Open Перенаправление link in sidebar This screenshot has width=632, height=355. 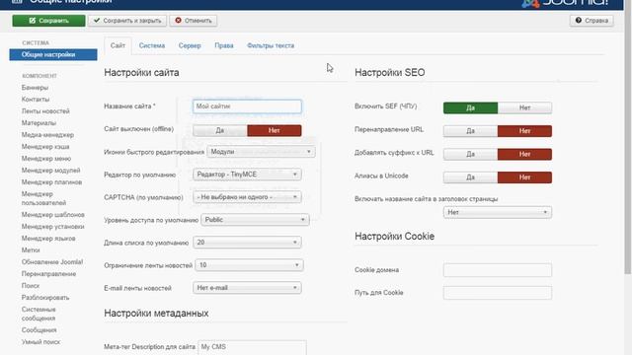(48, 274)
